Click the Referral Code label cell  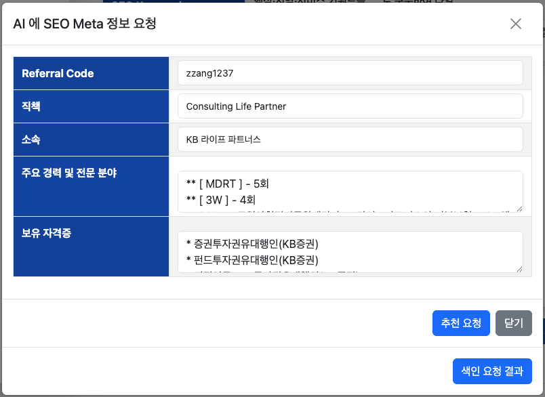click(91, 73)
